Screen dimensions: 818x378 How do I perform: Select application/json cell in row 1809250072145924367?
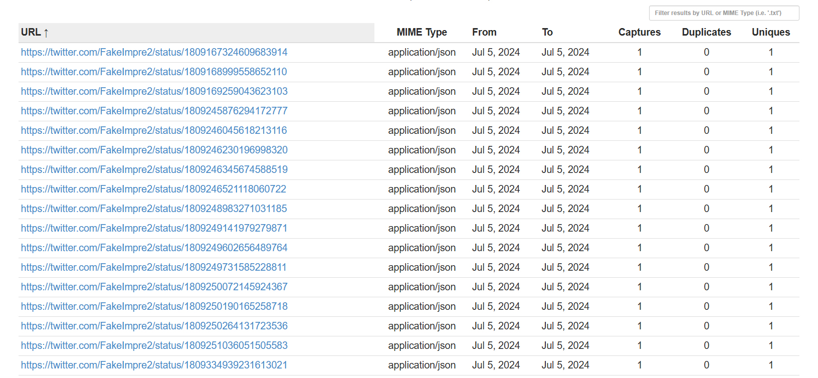pyautogui.click(x=422, y=287)
